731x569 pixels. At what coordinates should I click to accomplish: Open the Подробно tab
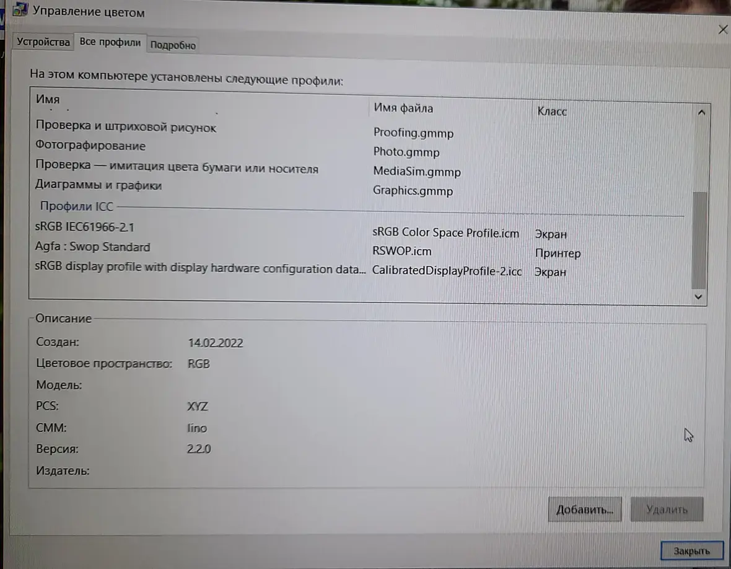click(172, 45)
